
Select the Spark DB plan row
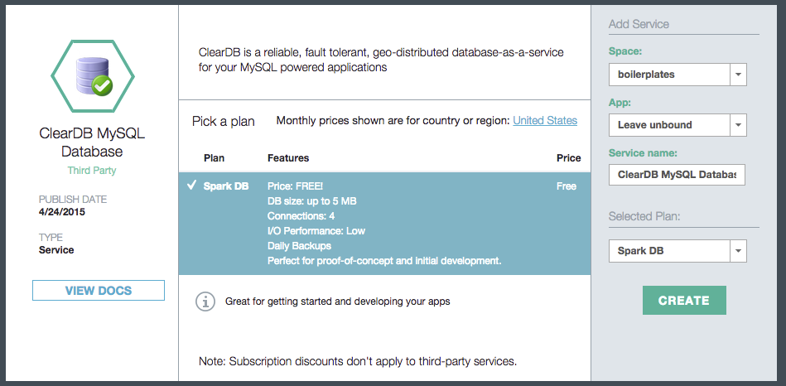click(x=384, y=224)
